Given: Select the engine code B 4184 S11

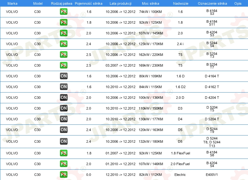Looking at the screenshot, I should tap(212, 23).
